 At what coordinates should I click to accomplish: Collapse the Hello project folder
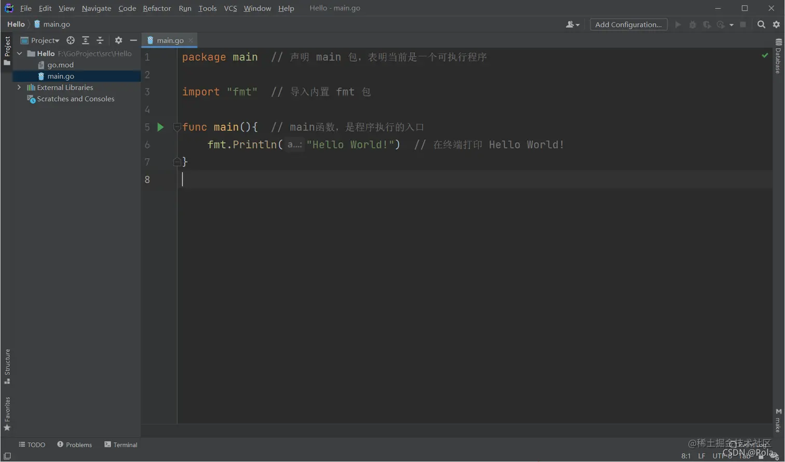tap(20, 53)
